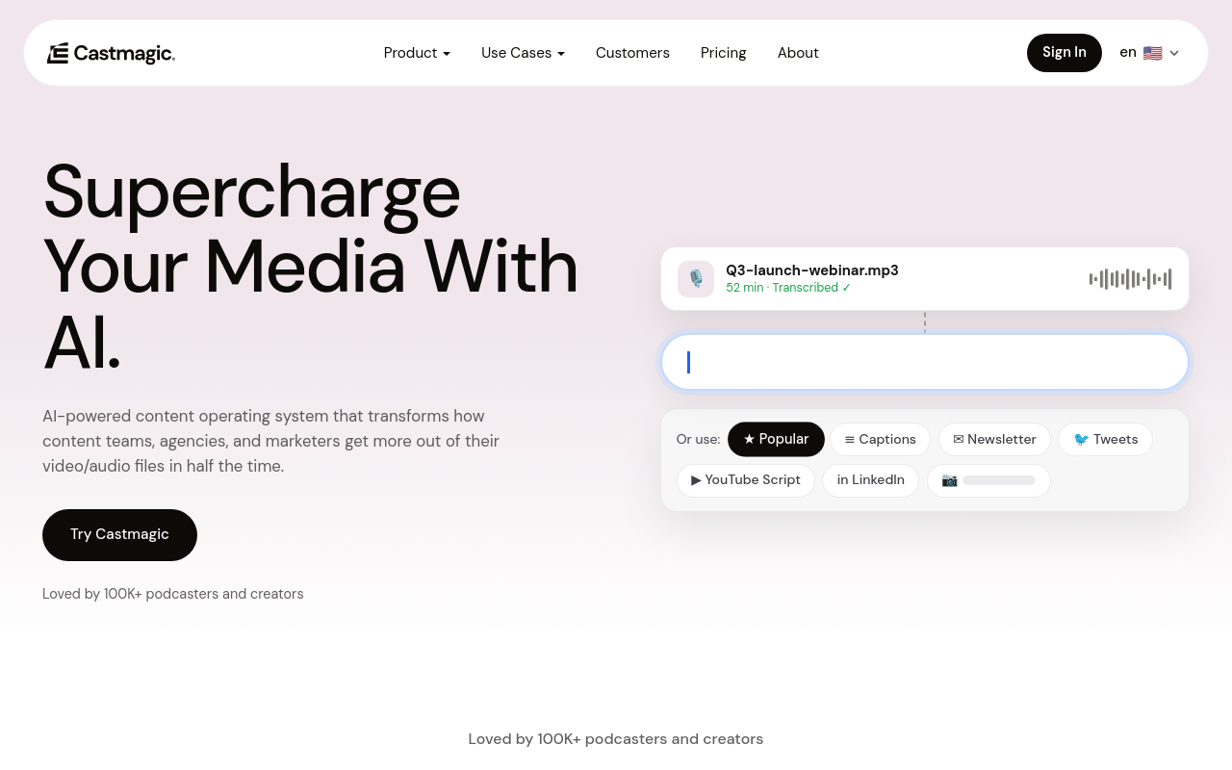Open the Product dropdown menu
This screenshot has width=1232, height=770.
[417, 53]
